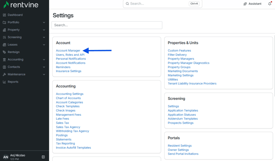The height and width of the screenshot is (161, 275).
Task: Click the Accounting bank icon
Action: [5, 60]
